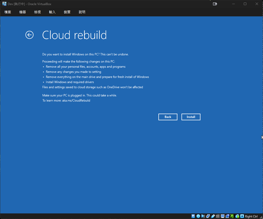
Task: Click the audio speaker indicator in status bar
Action: (203, 216)
